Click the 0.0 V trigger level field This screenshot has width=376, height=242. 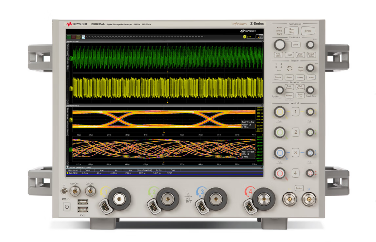click(x=251, y=37)
